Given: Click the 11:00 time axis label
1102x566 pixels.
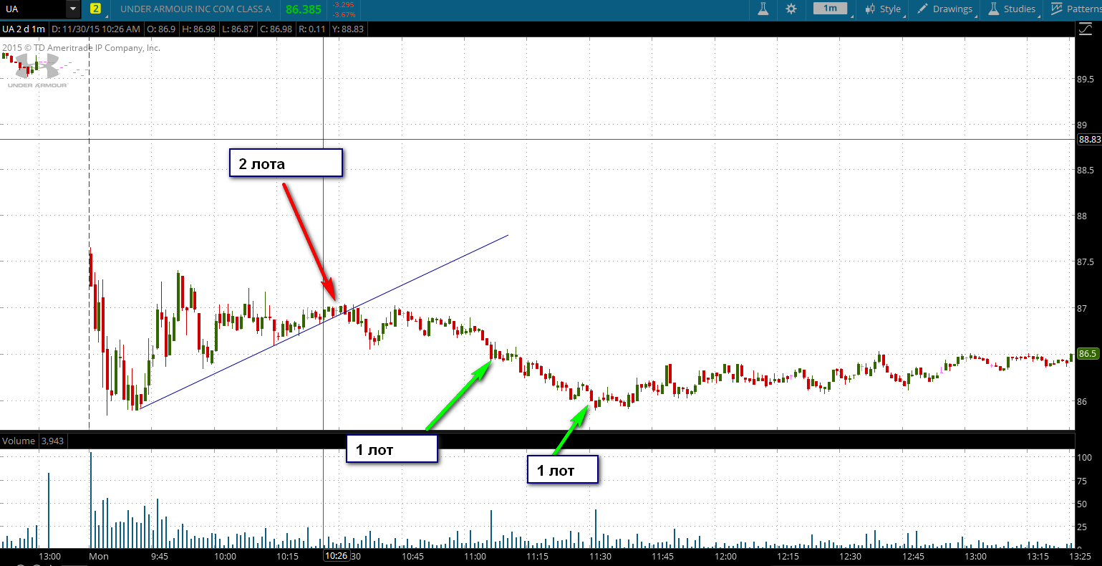Looking at the screenshot, I should [x=475, y=556].
